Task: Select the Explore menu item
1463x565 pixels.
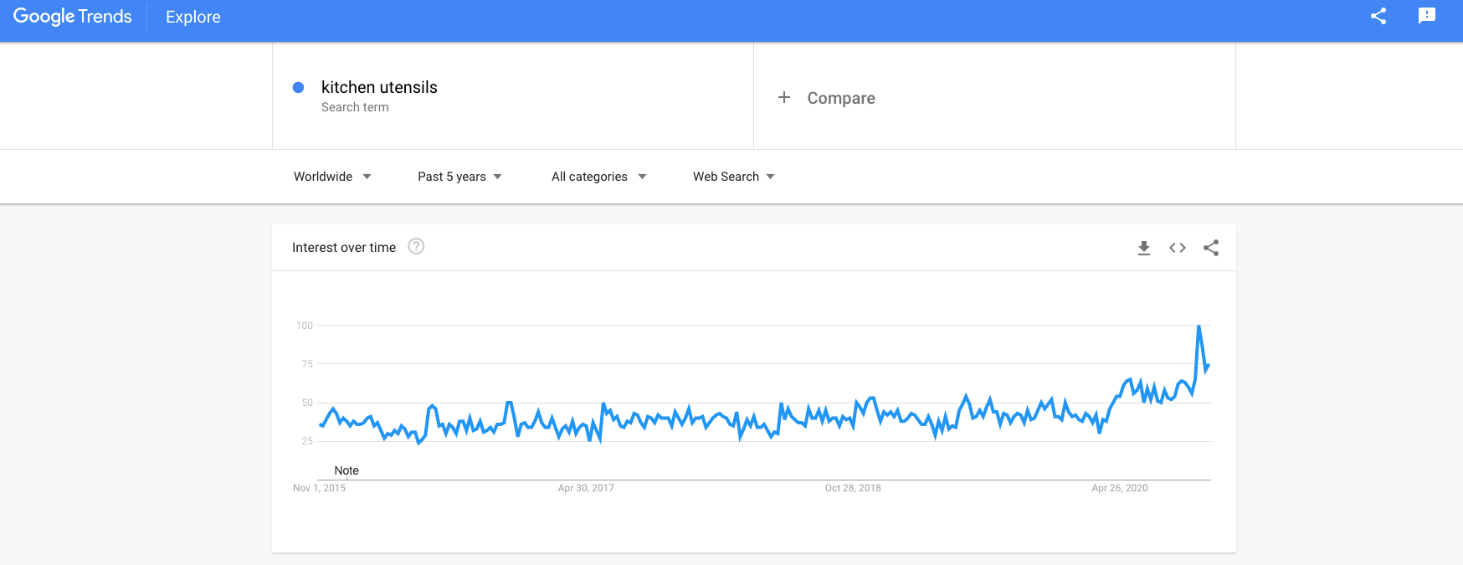Action: (x=192, y=17)
